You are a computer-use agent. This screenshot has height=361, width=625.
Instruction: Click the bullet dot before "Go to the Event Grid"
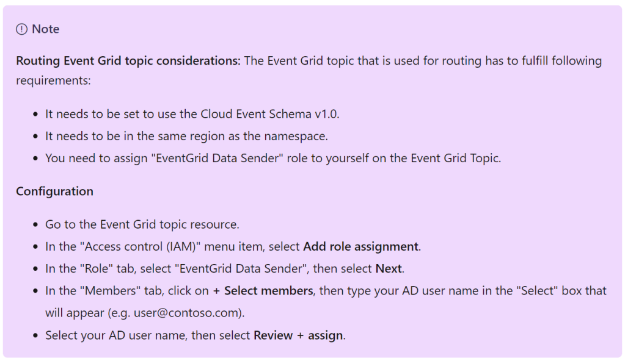pos(34,224)
